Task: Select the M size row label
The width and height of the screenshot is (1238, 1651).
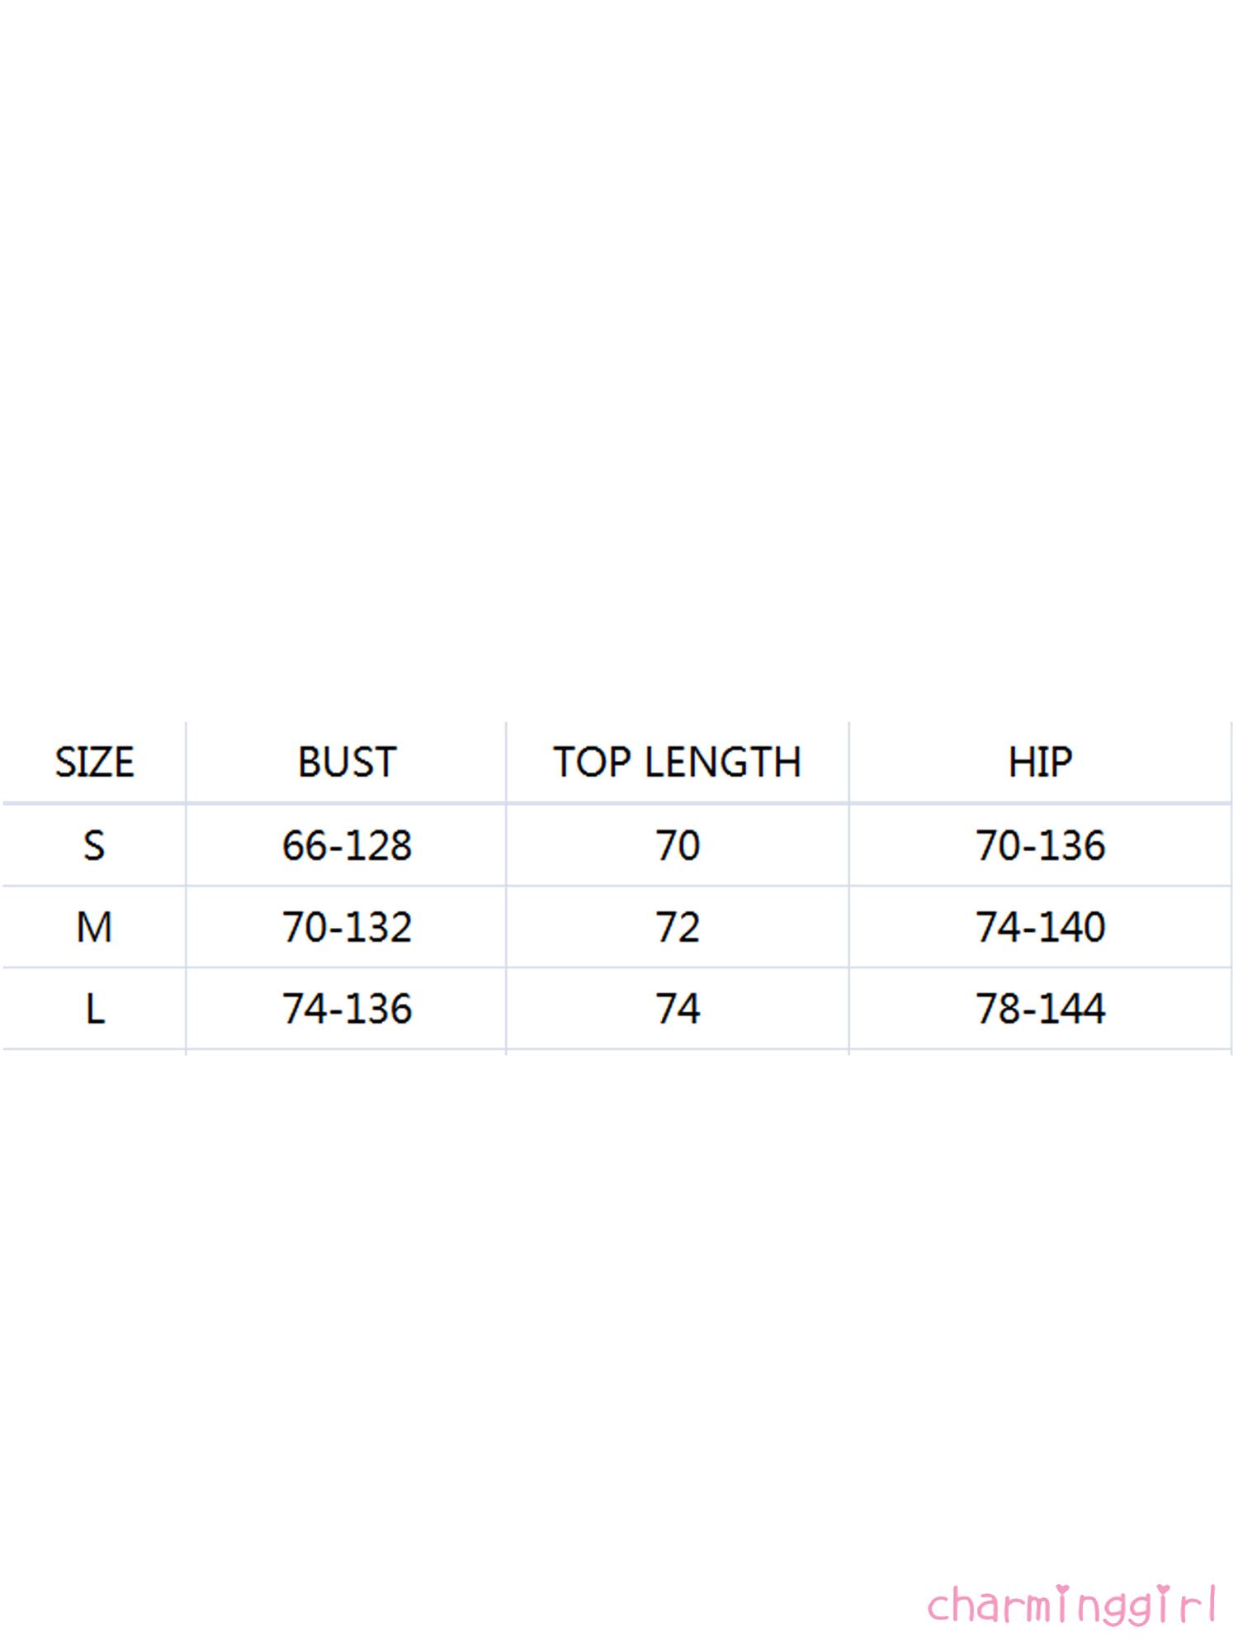Action: 94,927
